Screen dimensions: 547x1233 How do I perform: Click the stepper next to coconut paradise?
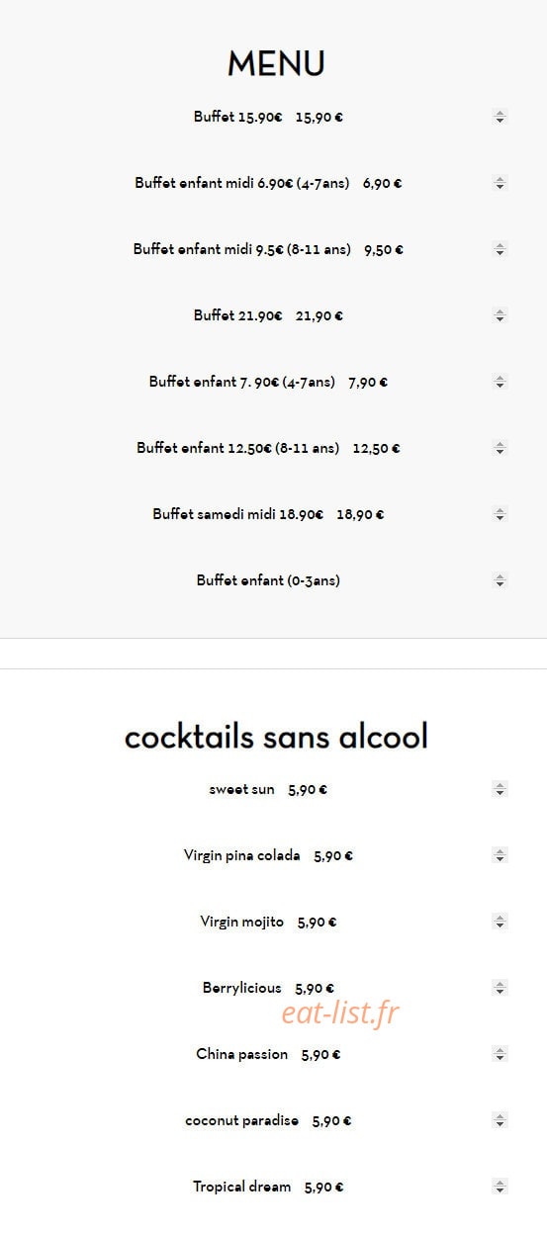click(x=500, y=1120)
